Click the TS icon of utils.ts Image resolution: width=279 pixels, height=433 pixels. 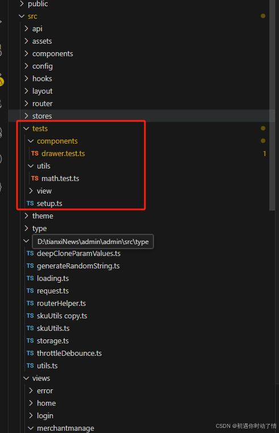click(30, 366)
